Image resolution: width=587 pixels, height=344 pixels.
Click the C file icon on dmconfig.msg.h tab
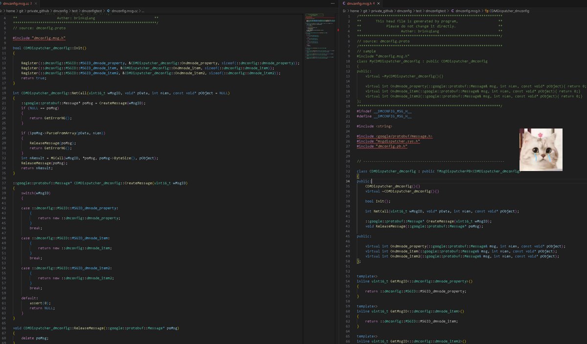point(343,3)
